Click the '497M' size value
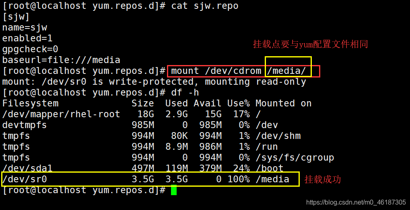The image size is (410, 210). pos(142,169)
